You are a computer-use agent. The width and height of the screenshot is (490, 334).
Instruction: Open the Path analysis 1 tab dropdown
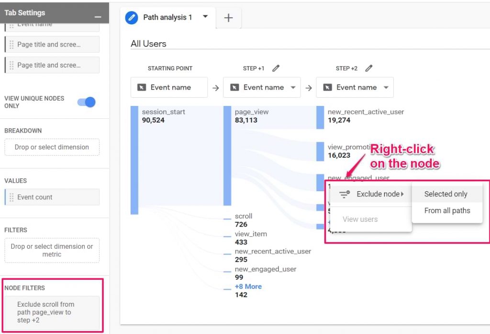[x=207, y=17]
